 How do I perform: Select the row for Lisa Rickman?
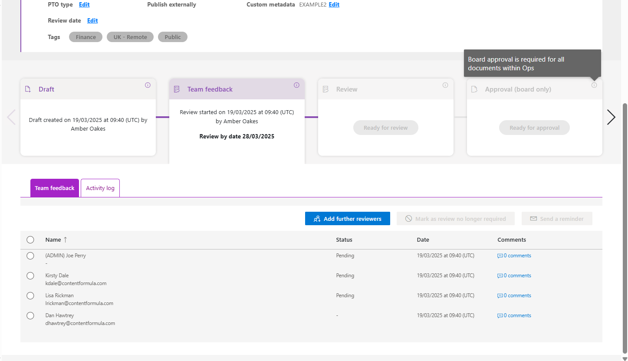coord(30,295)
